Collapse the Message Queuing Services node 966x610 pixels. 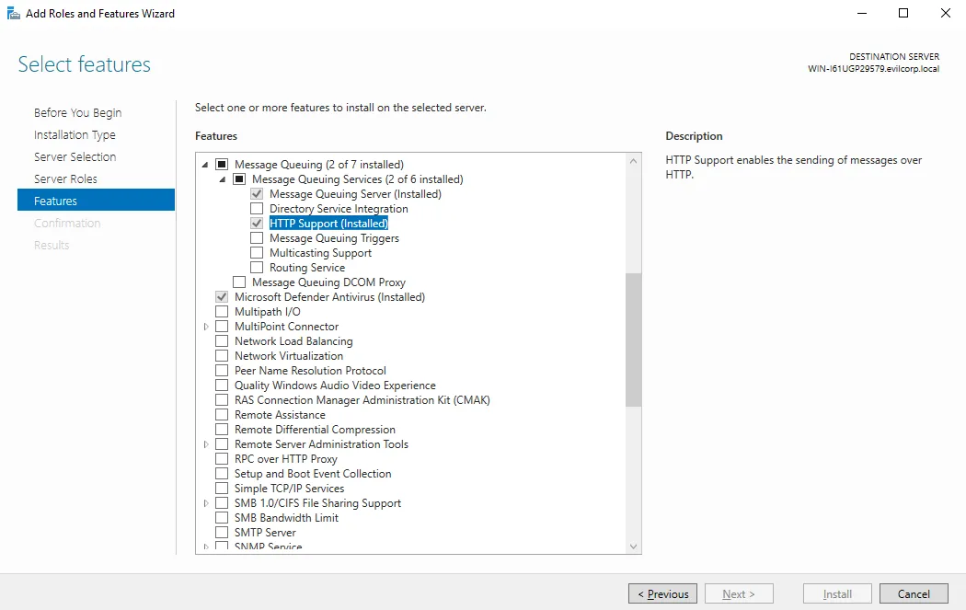tap(223, 179)
